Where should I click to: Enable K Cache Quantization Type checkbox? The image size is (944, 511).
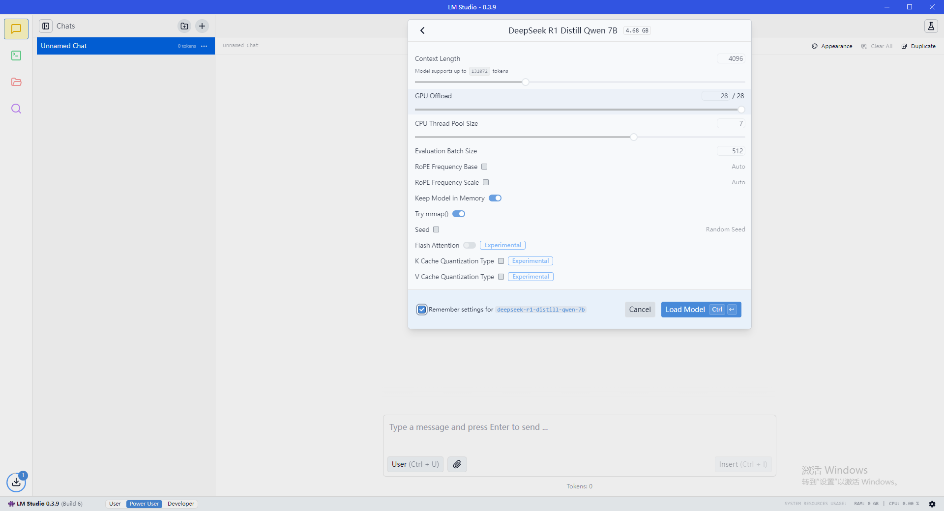pos(501,261)
